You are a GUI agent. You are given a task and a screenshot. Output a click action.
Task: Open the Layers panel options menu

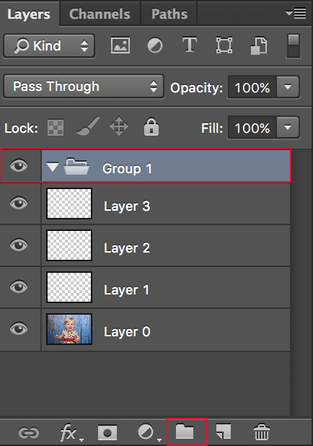coord(296,14)
